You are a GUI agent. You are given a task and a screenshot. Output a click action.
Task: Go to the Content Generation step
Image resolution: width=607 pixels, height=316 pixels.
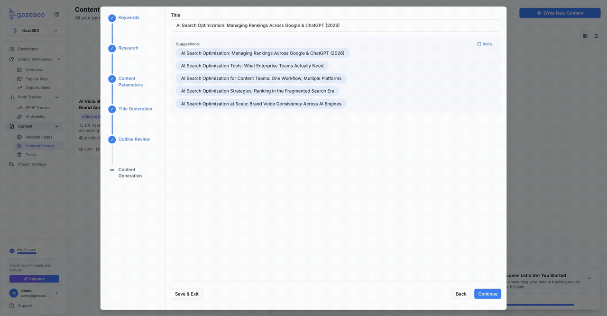pos(130,173)
